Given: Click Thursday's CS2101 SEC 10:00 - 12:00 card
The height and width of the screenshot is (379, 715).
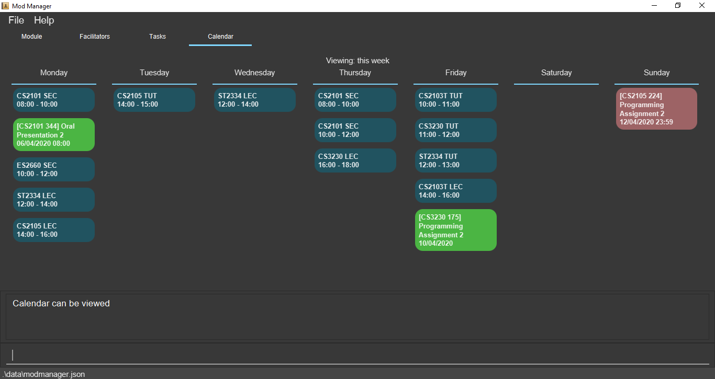Looking at the screenshot, I should pos(355,130).
